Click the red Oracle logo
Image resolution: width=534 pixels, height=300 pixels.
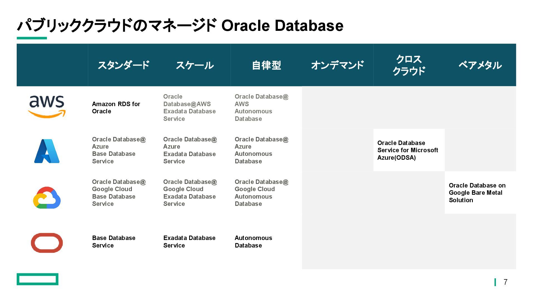[x=47, y=243]
